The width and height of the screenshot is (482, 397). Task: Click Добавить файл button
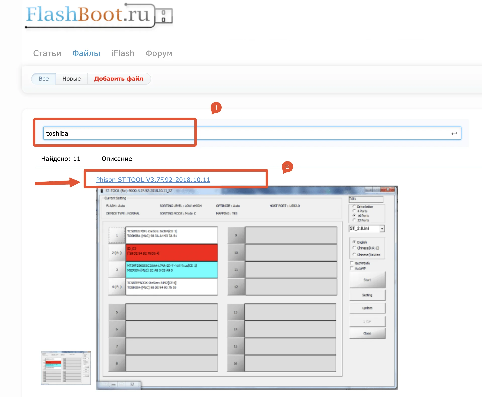pos(119,79)
